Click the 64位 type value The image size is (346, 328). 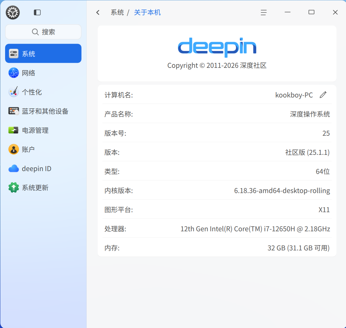[x=323, y=171]
